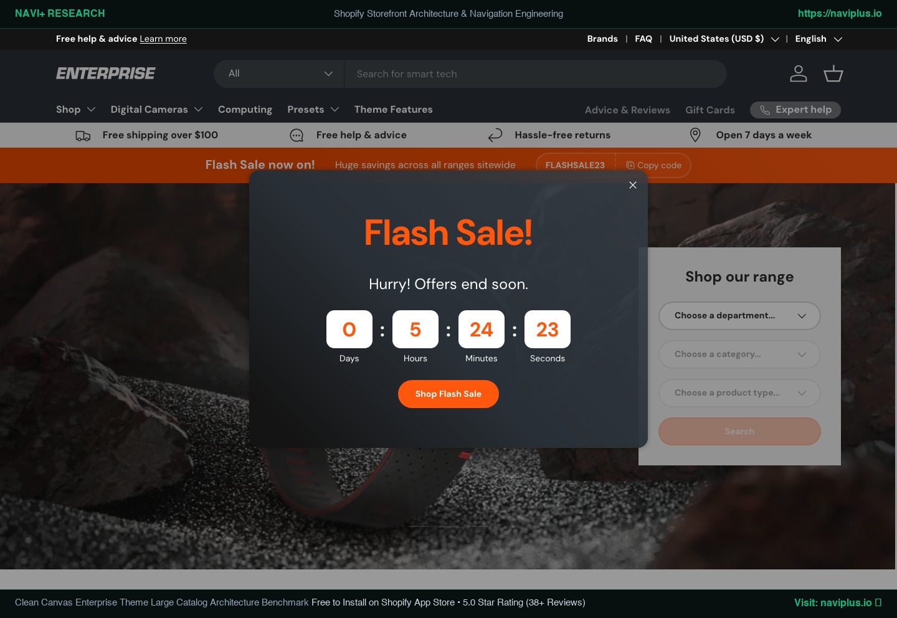
Task: Expand the Digital Cameras menu
Action: coord(156,110)
